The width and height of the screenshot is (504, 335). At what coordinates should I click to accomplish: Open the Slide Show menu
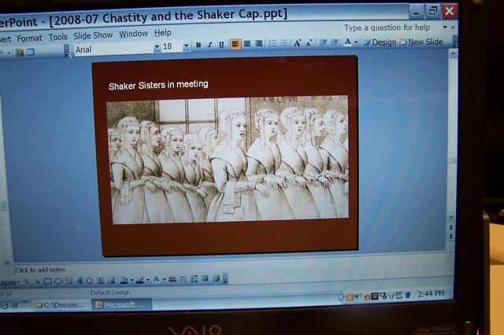point(93,35)
